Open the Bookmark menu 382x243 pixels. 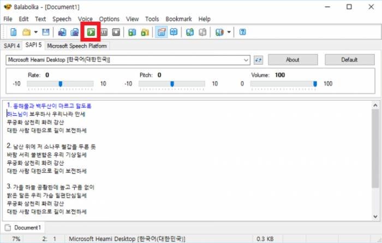[178, 19]
